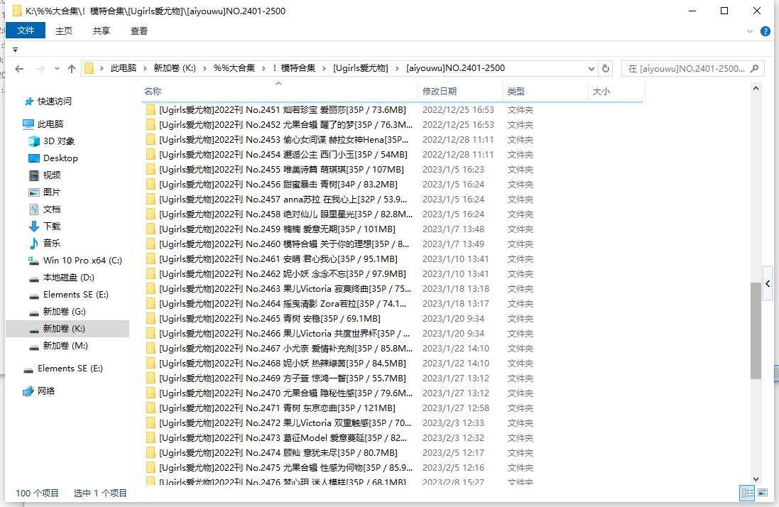Go back with the left arrow
This screenshot has height=507, width=779.
point(19,69)
